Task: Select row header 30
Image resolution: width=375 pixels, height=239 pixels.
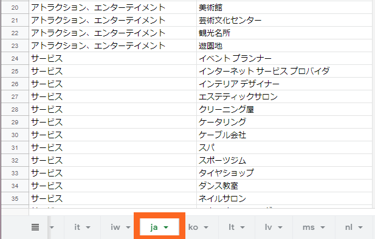Action: 15,135
